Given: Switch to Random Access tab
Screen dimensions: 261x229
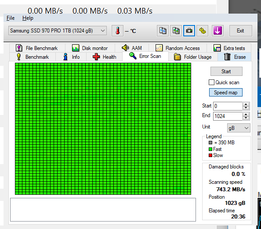Looking at the screenshot, I should click(178, 48).
